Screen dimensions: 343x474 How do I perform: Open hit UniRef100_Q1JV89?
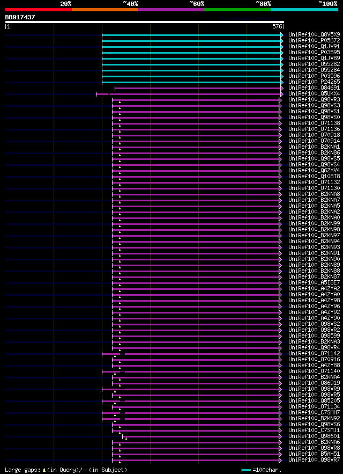[314, 58]
